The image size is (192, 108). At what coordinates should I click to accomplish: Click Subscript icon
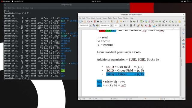coord(142,25)
